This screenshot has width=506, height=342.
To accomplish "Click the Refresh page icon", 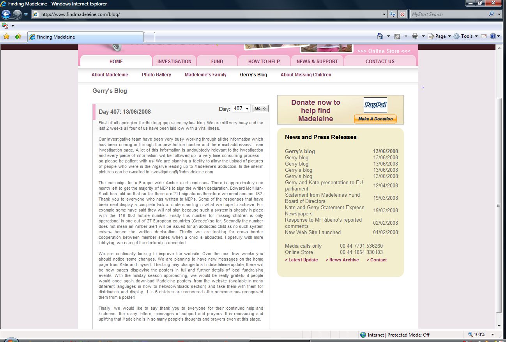I will [393, 14].
